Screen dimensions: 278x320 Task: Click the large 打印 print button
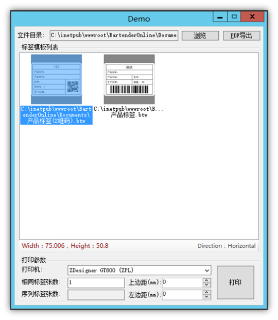(x=235, y=282)
